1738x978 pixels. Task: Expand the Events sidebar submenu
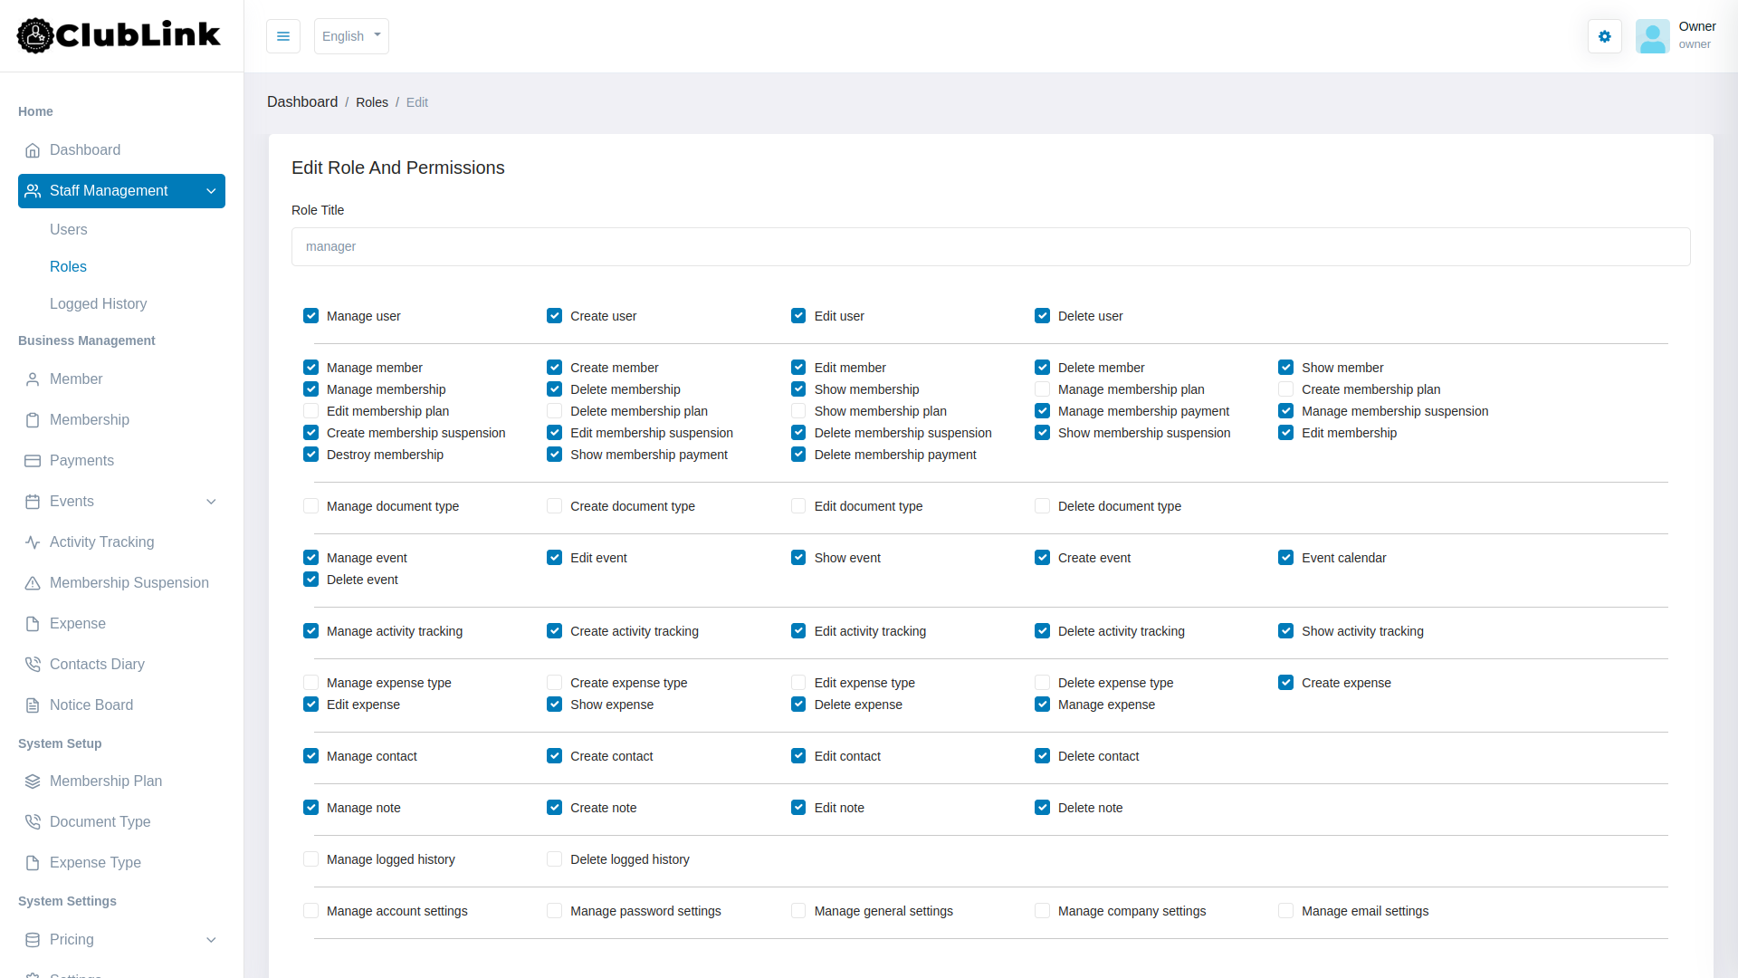click(x=211, y=502)
